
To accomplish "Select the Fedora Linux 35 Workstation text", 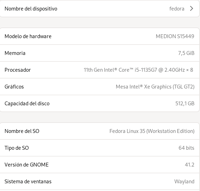I will click(152, 131).
